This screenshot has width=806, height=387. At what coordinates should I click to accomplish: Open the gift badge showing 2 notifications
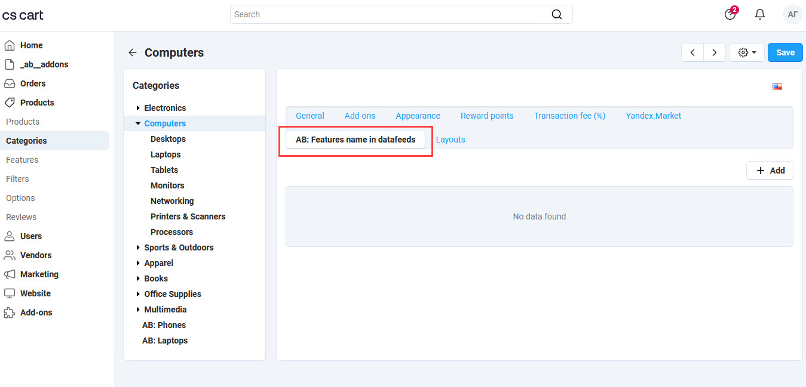coord(730,14)
